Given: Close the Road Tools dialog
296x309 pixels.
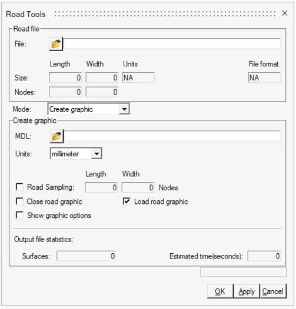Looking at the screenshot, I should (x=285, y=14).
